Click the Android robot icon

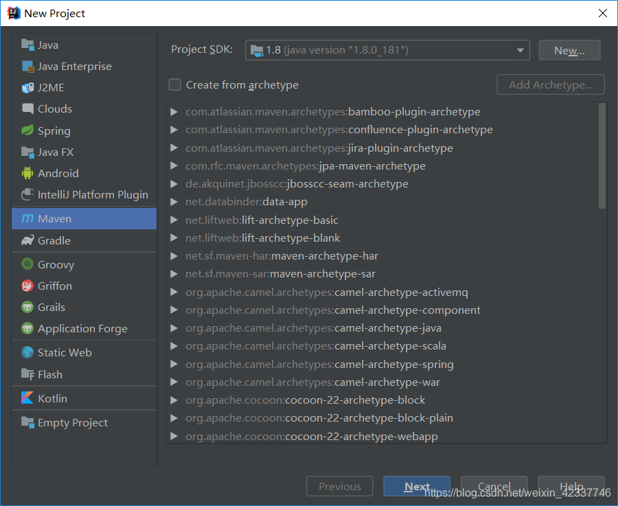(27, 173)
